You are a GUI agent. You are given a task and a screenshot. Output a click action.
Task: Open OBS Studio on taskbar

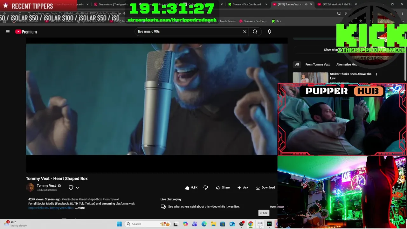pos(241,224)
